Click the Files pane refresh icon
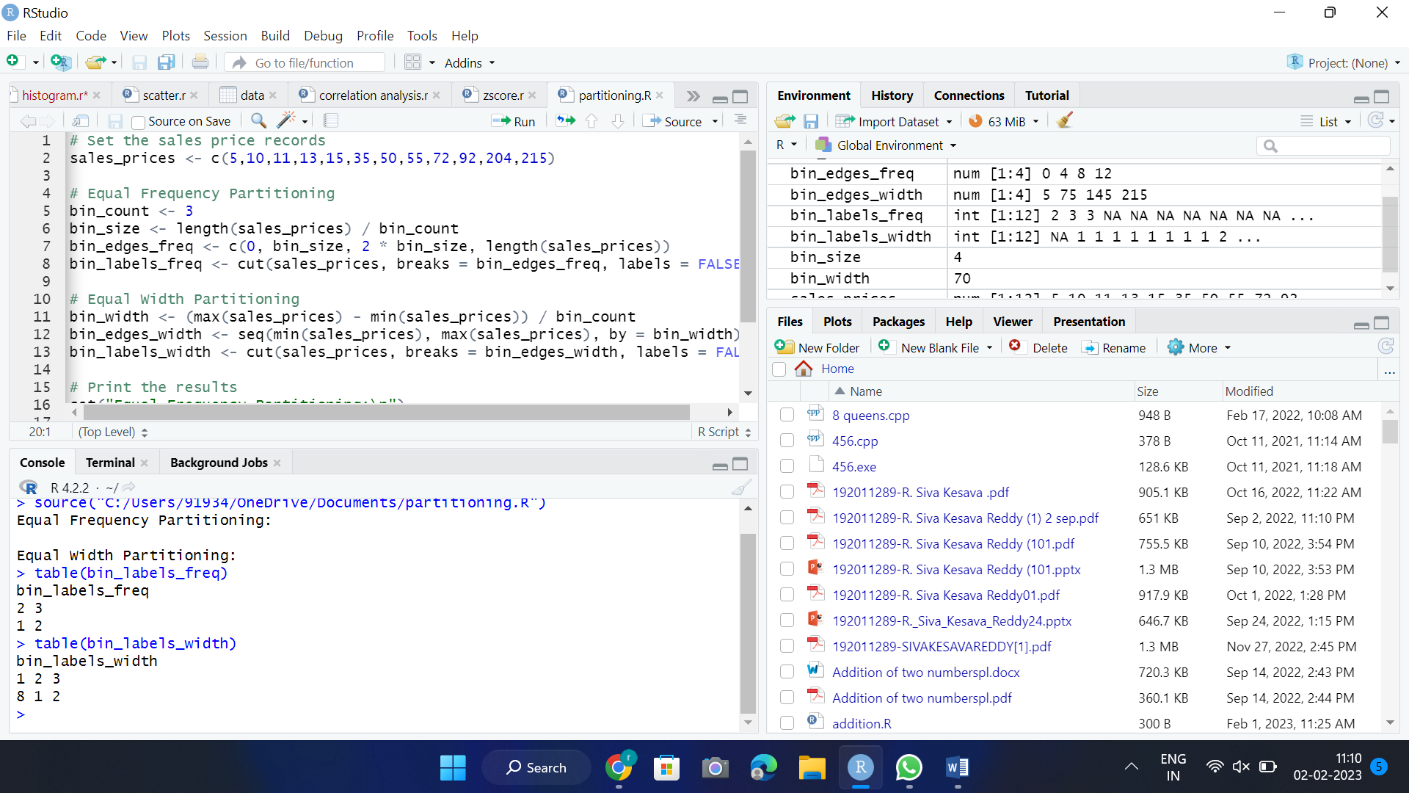This screenshot has width=1409, height=793. [x=1386, y=347]
